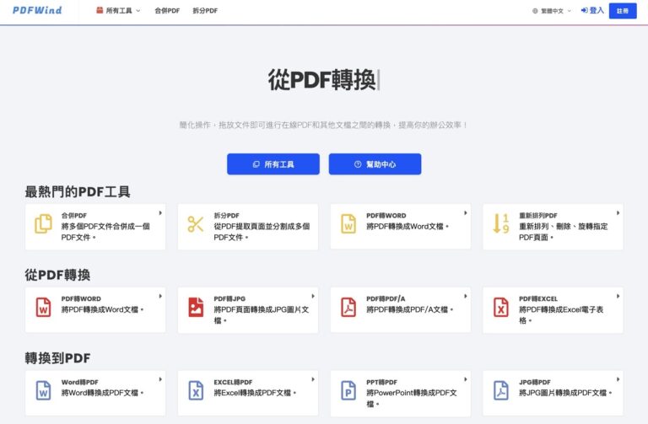Open the popular 合併PDF card title

74,216
